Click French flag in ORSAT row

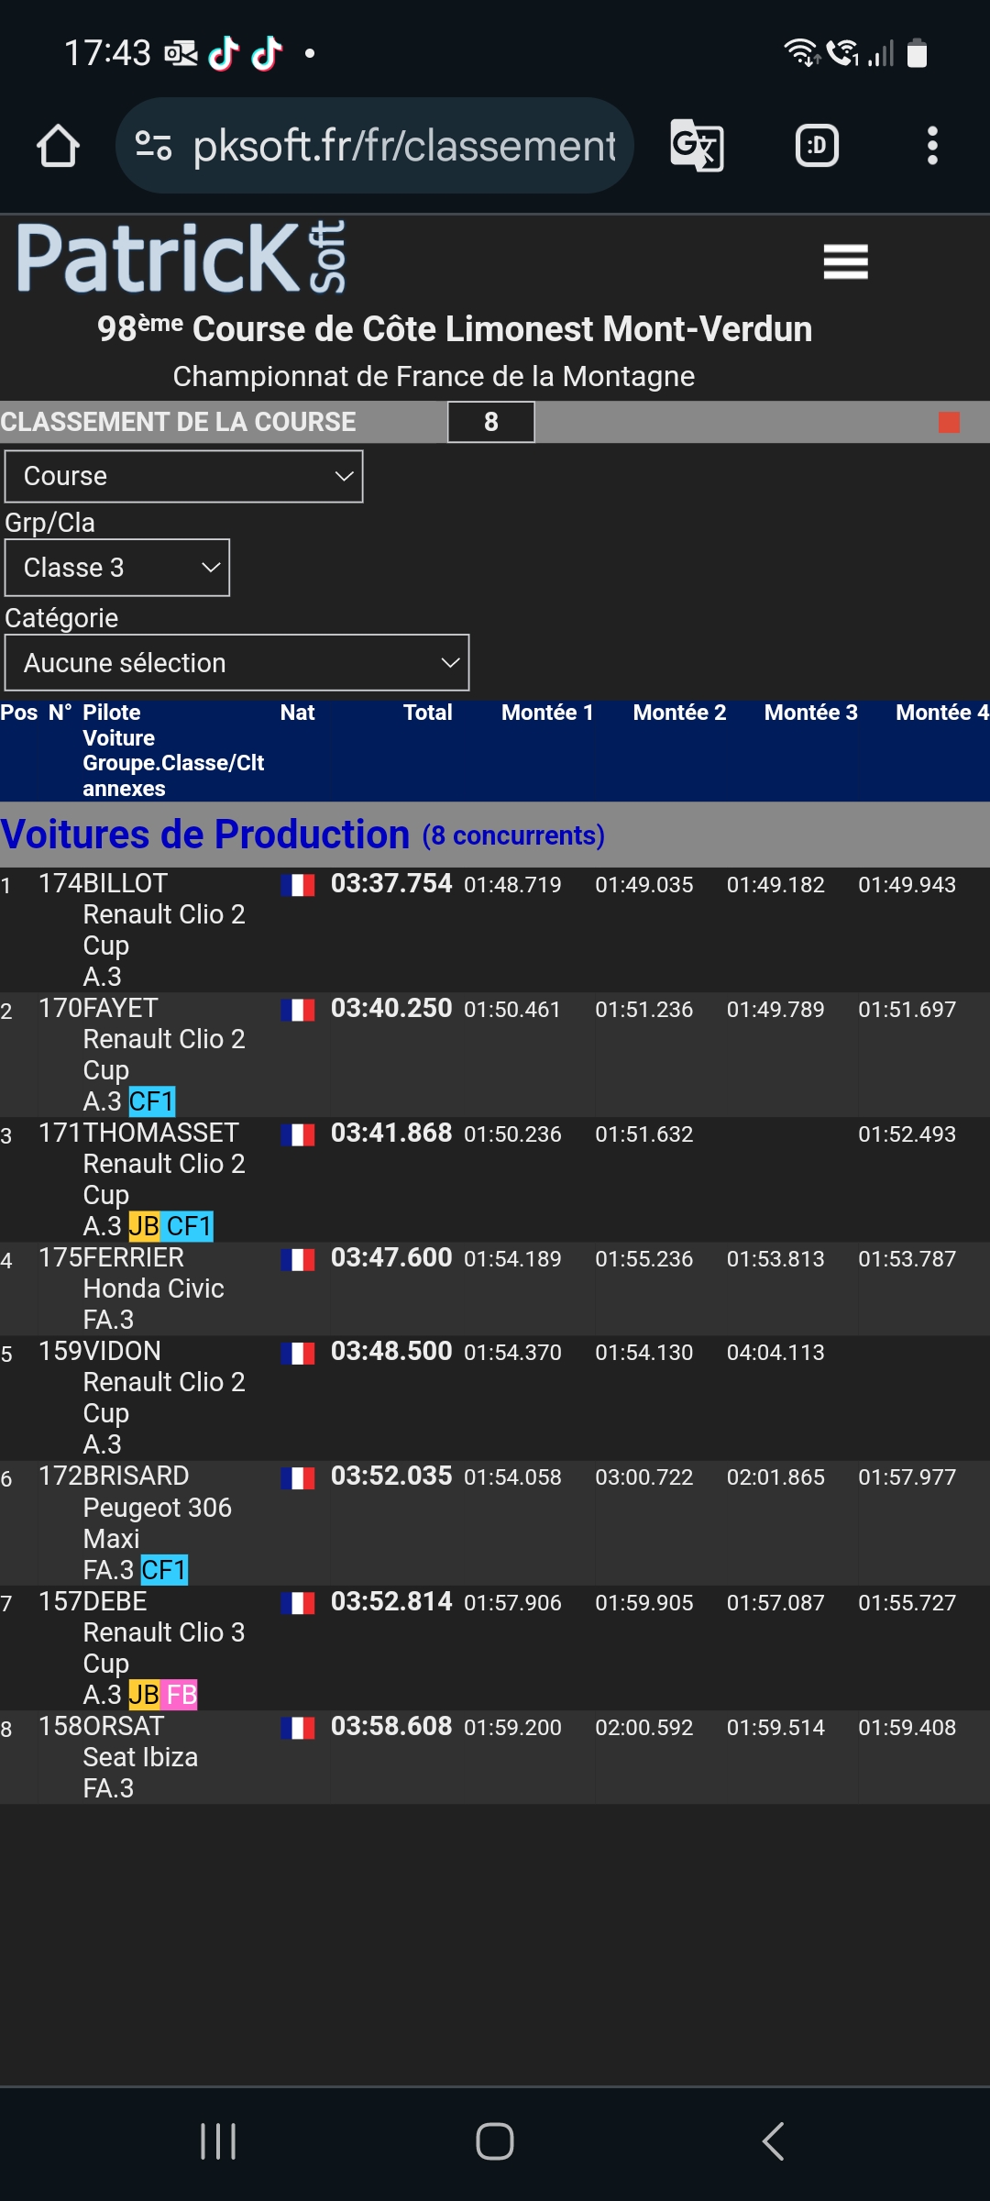(x=298, y=1728)
